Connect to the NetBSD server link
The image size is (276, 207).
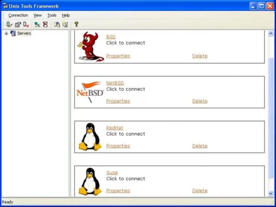115,83
